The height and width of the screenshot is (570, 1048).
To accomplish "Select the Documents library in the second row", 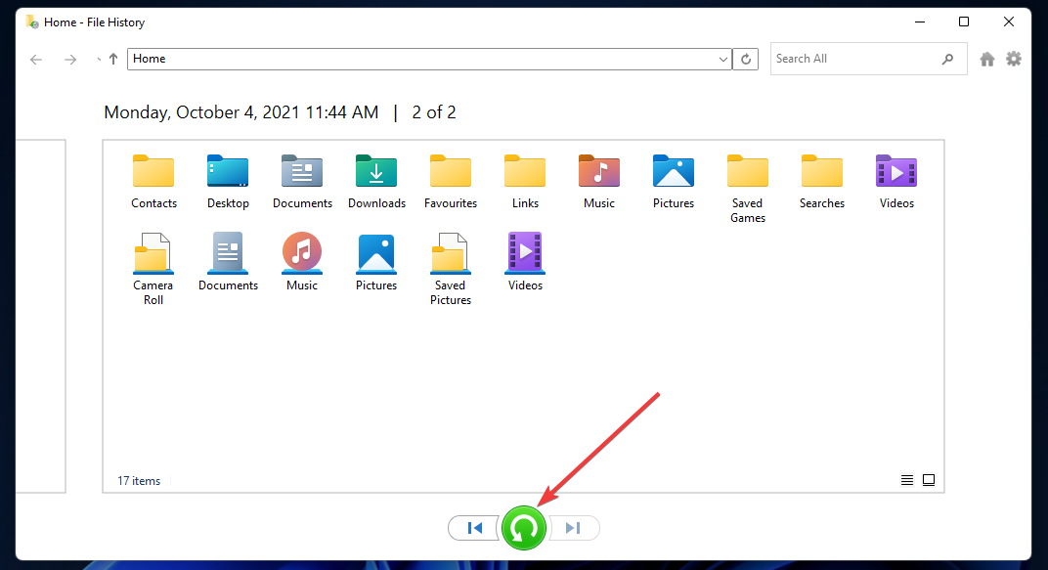I will (228, 262).
